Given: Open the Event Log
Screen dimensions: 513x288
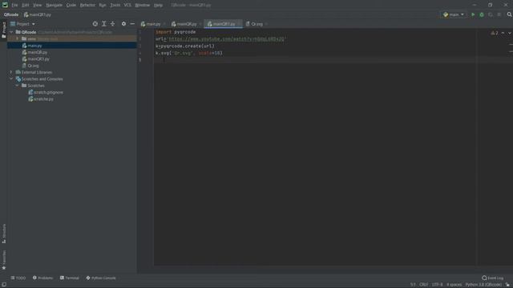Looking at the screenshot, I should [492, 278].
